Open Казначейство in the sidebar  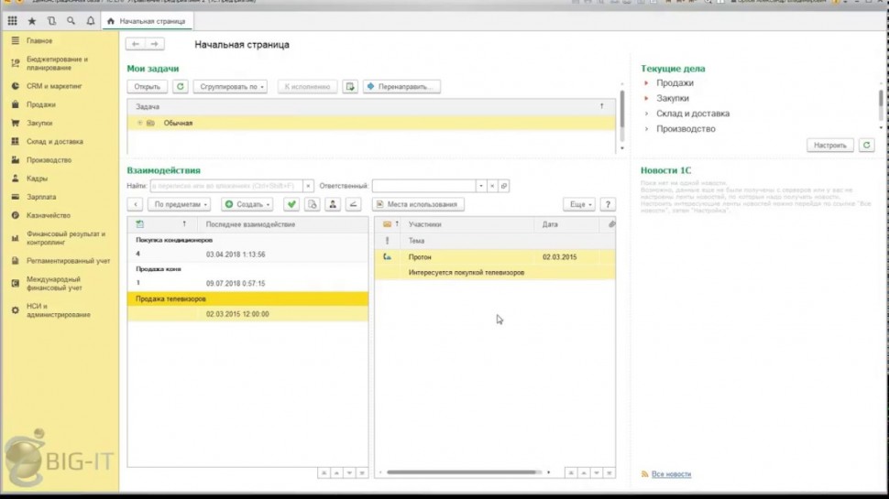point(49,215)
